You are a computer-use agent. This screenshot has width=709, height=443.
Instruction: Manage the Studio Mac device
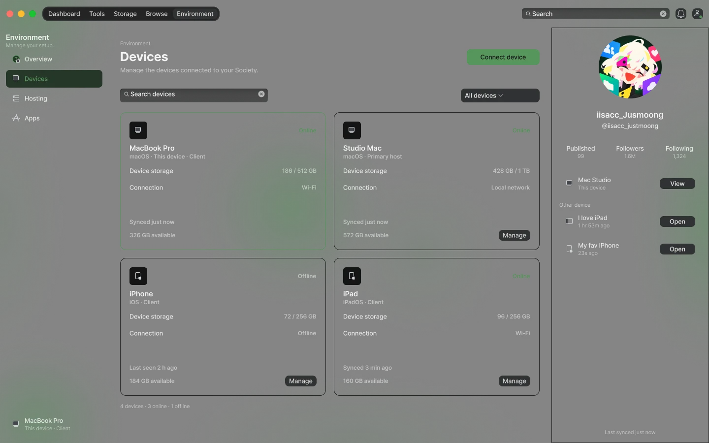tap(515, 235)
